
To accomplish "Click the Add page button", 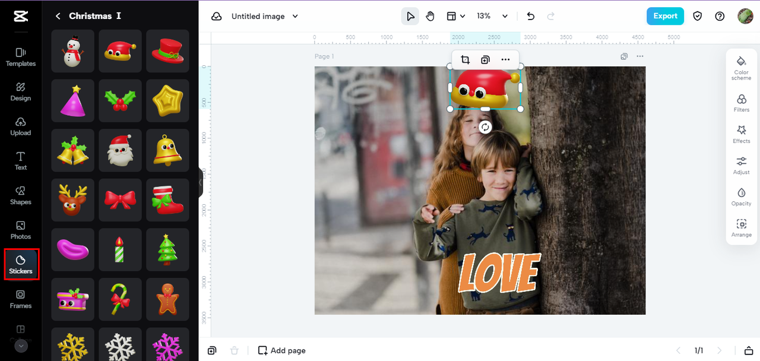I will coord(282,350).
